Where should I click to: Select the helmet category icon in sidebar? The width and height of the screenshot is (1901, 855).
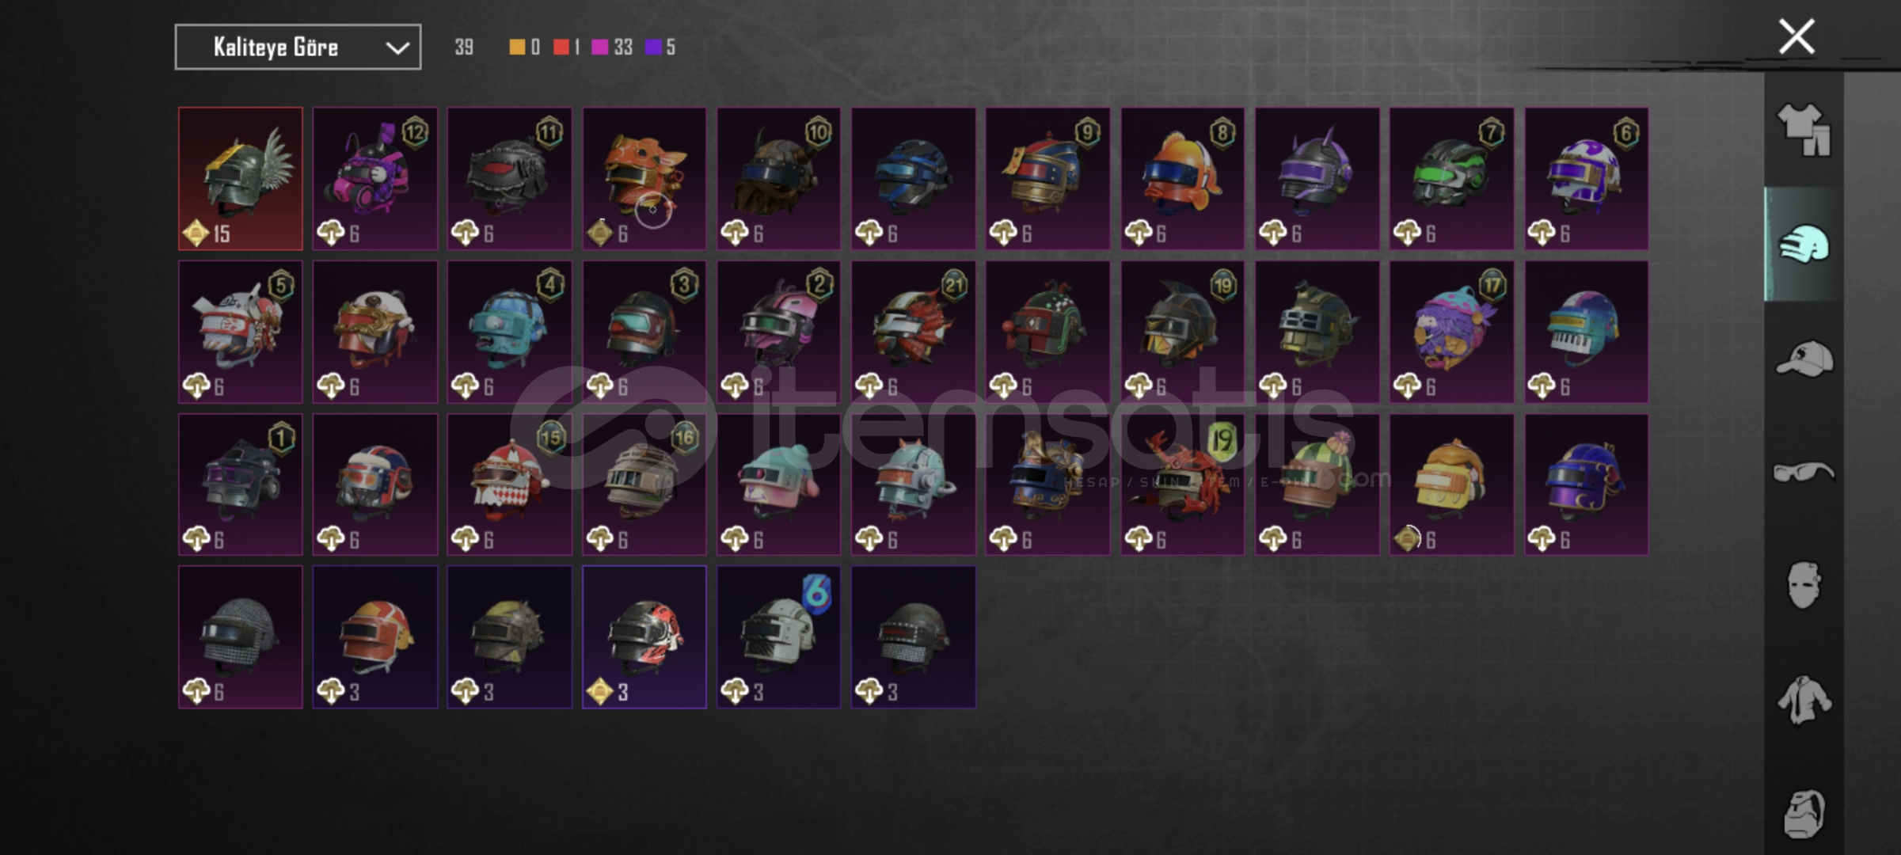click(1804, 244)
